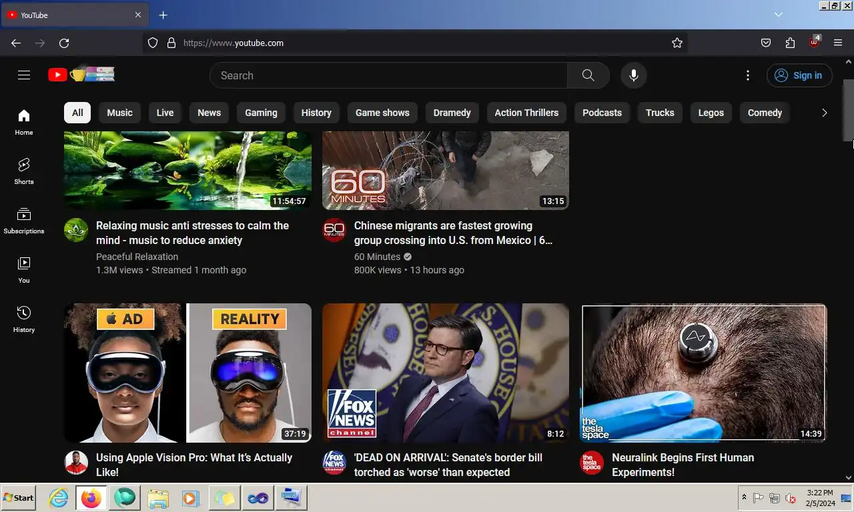854x512 pixels.
Task: Show more category chips with right arrow
Action: tap(824, 113)
